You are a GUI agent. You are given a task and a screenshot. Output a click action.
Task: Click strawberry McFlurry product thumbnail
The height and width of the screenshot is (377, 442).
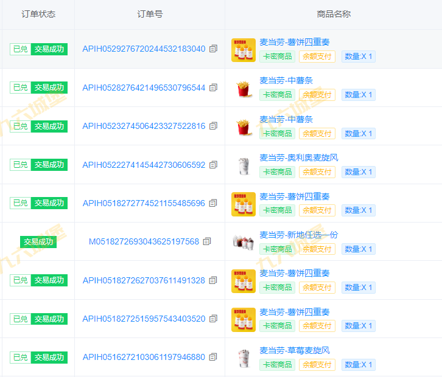tap(244, 358)
